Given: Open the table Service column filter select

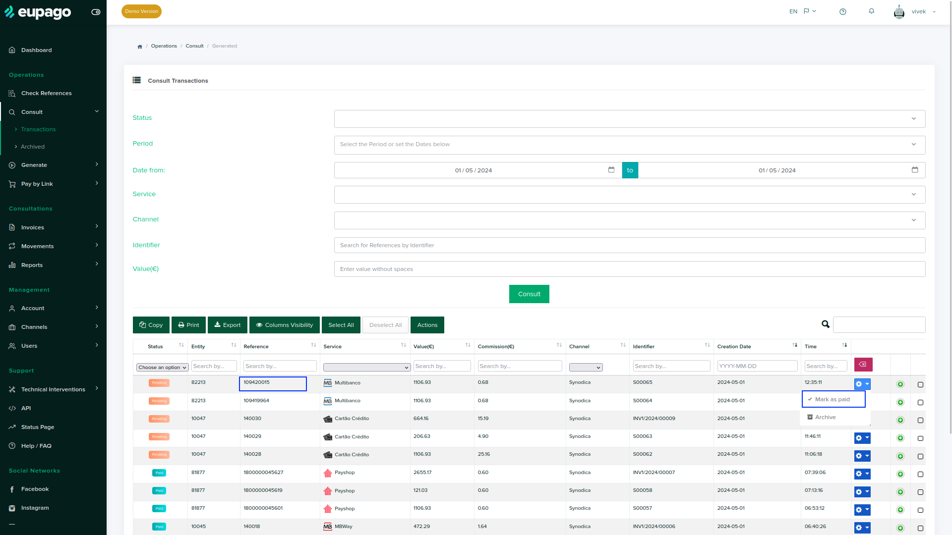Looking at the screenshot, I should pos(366,367).
